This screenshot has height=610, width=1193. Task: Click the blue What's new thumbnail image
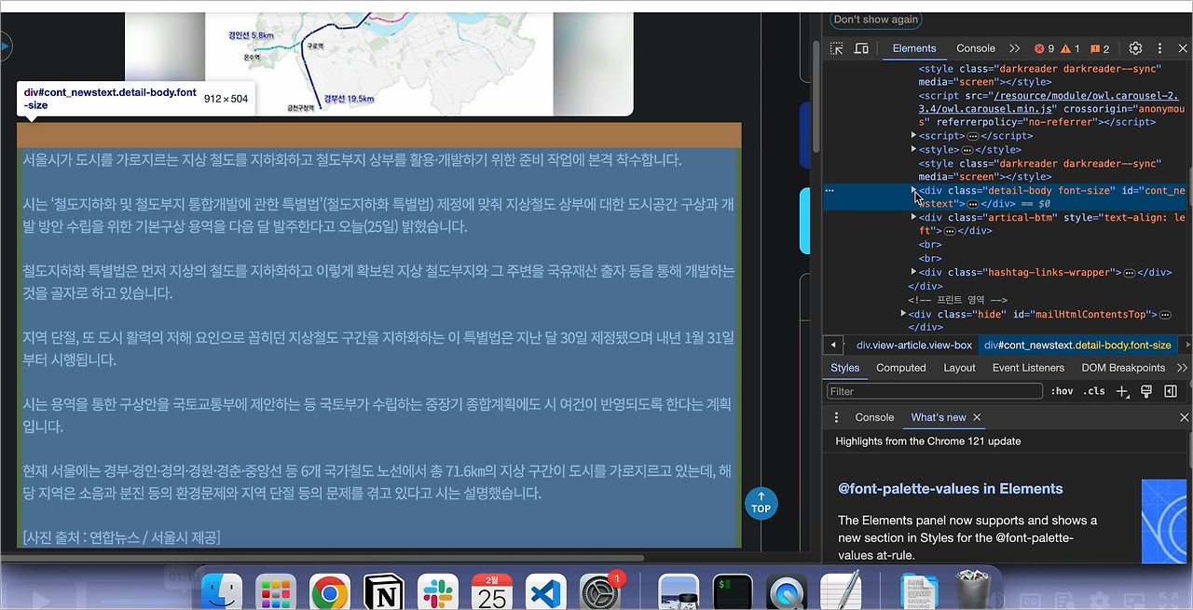[1163, 522]
